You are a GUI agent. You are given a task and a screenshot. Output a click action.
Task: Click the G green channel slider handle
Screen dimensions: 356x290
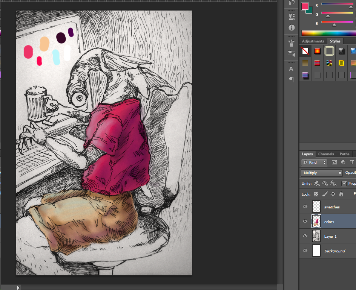pyautogui.click(x=328, y=16)
